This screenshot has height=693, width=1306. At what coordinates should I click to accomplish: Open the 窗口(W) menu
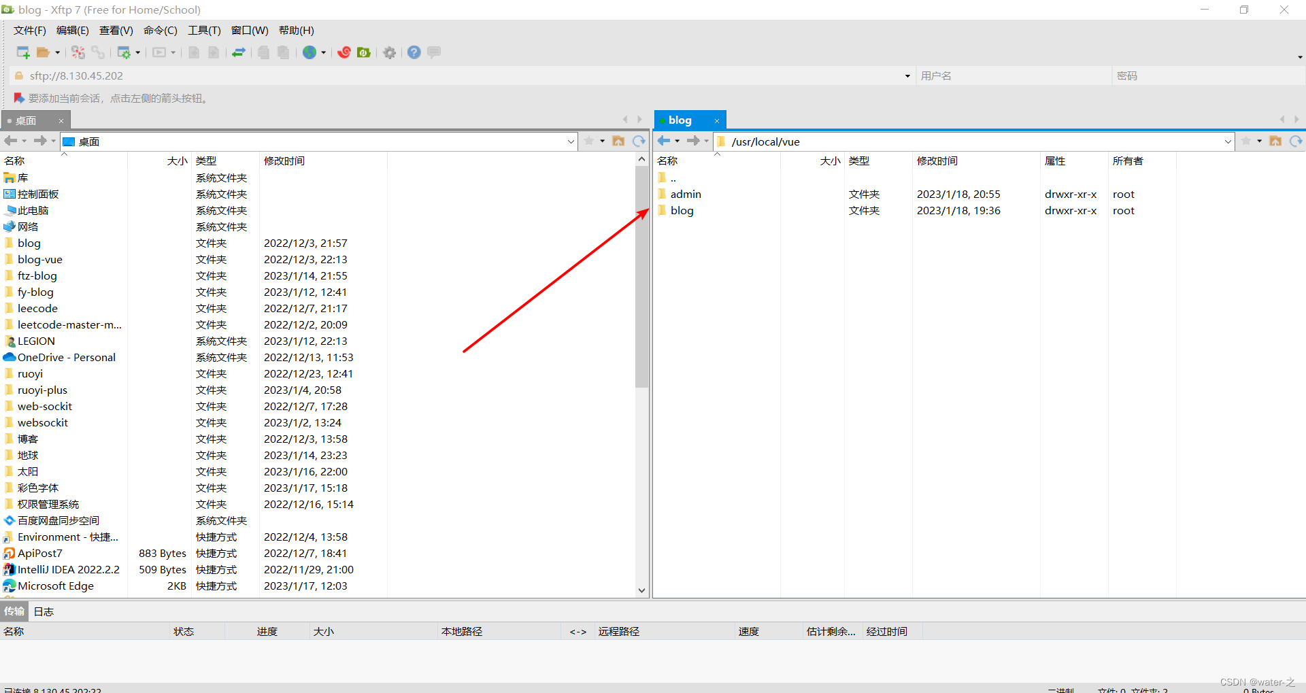point(250,31)
